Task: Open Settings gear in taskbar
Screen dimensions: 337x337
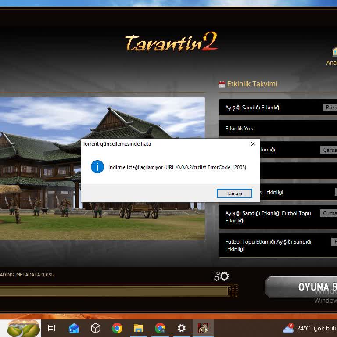Action: [x=181, y=328]
